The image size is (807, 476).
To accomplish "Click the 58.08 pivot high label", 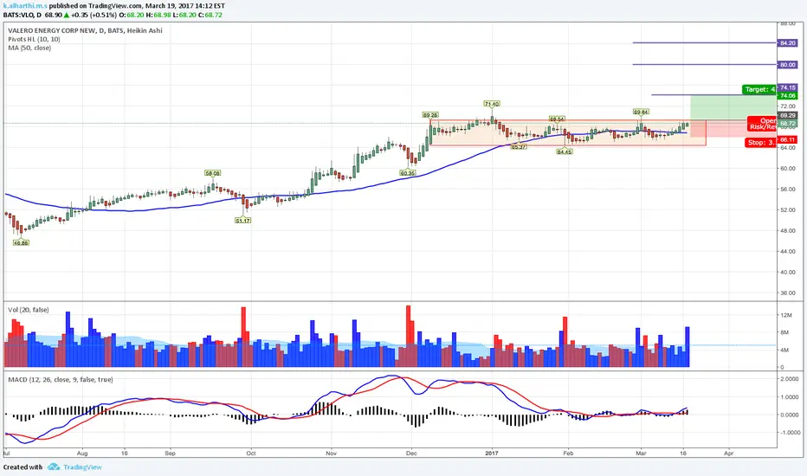I will (212, 173).
